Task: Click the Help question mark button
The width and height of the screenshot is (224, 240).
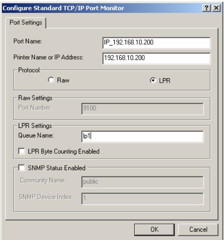Action: tap(206, 8)
